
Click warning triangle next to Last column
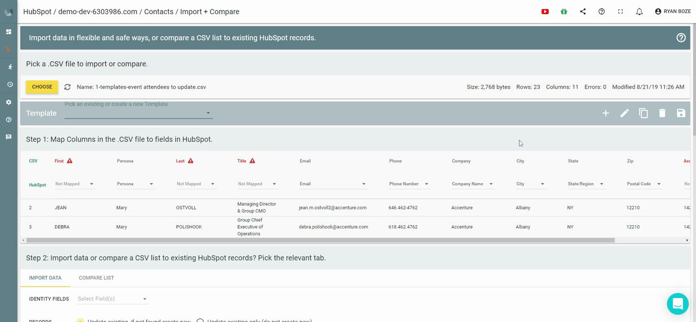point(190,161)
